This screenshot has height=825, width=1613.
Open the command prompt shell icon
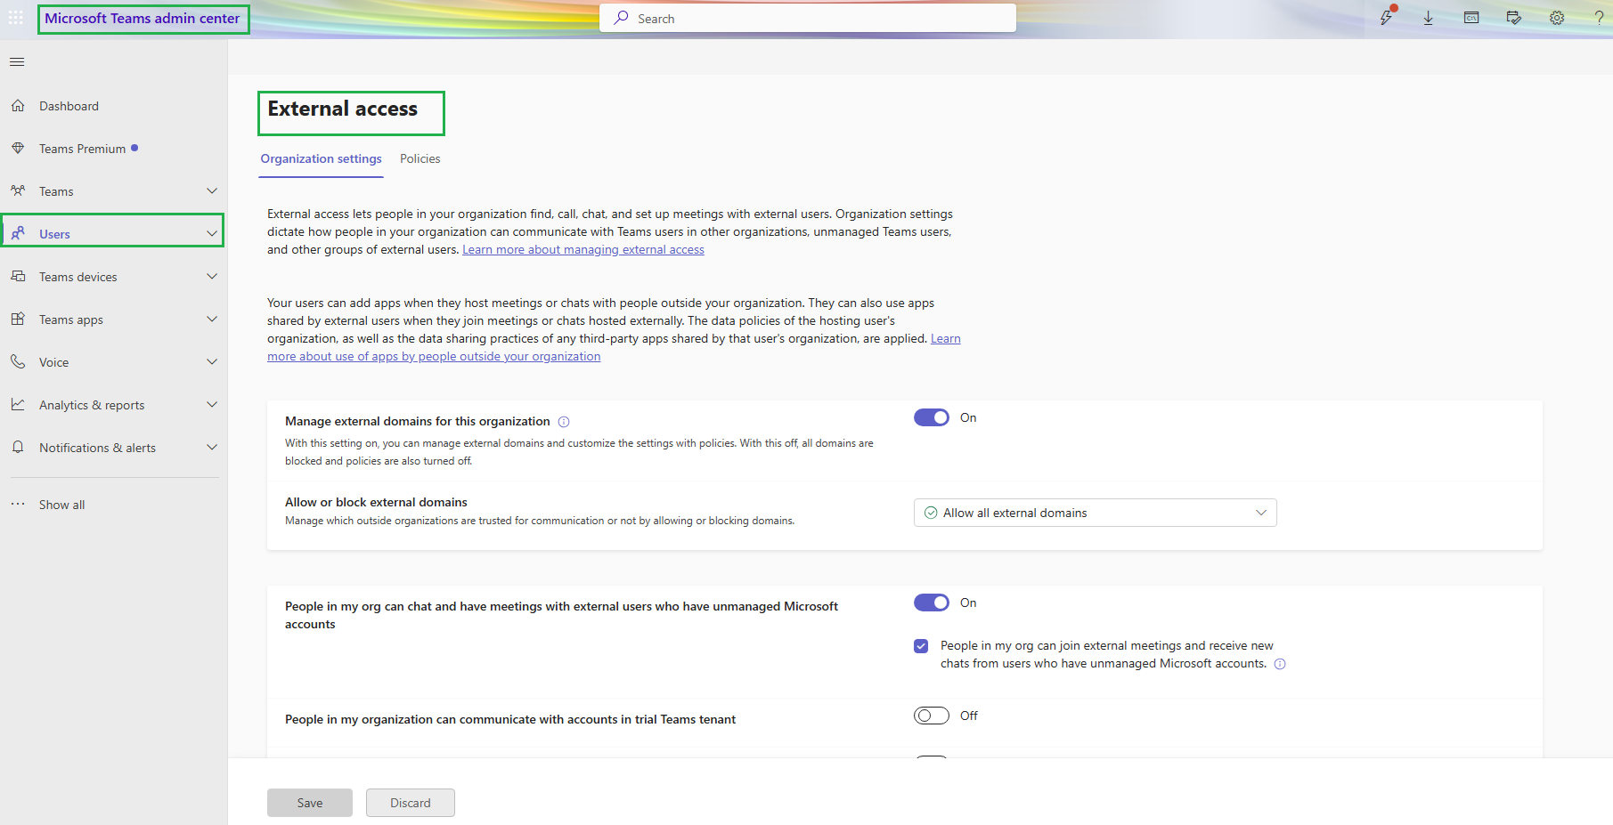[1471, 18]
